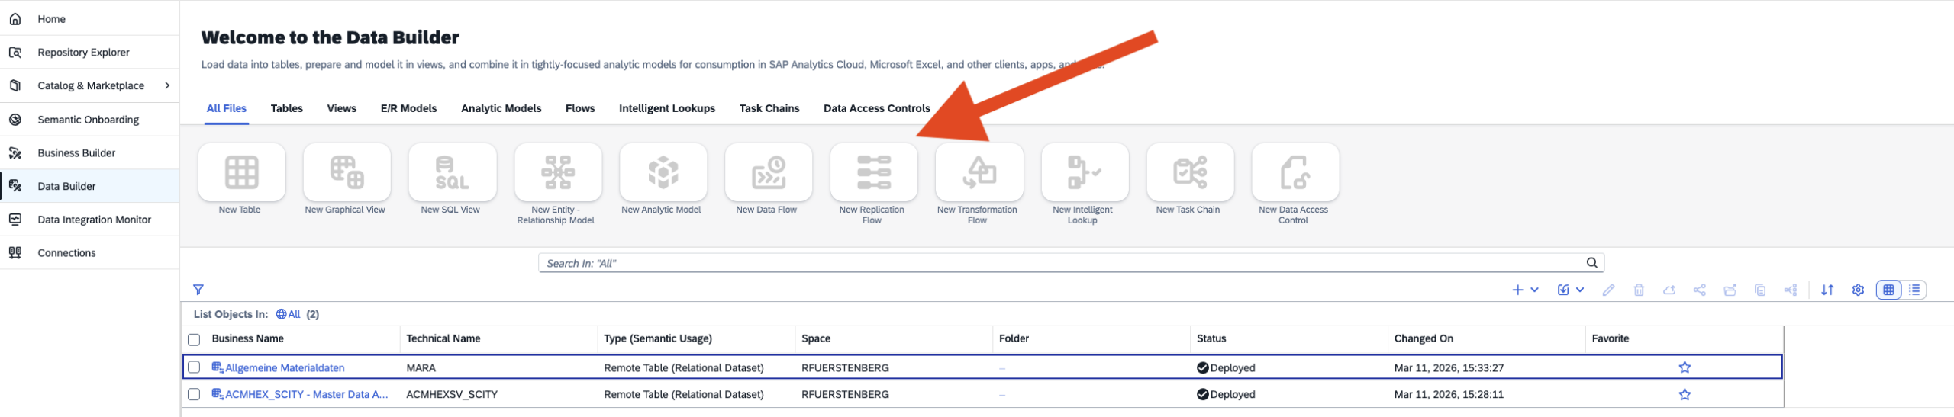Switch to the Analytic Models tab

[x=501, y=108]
